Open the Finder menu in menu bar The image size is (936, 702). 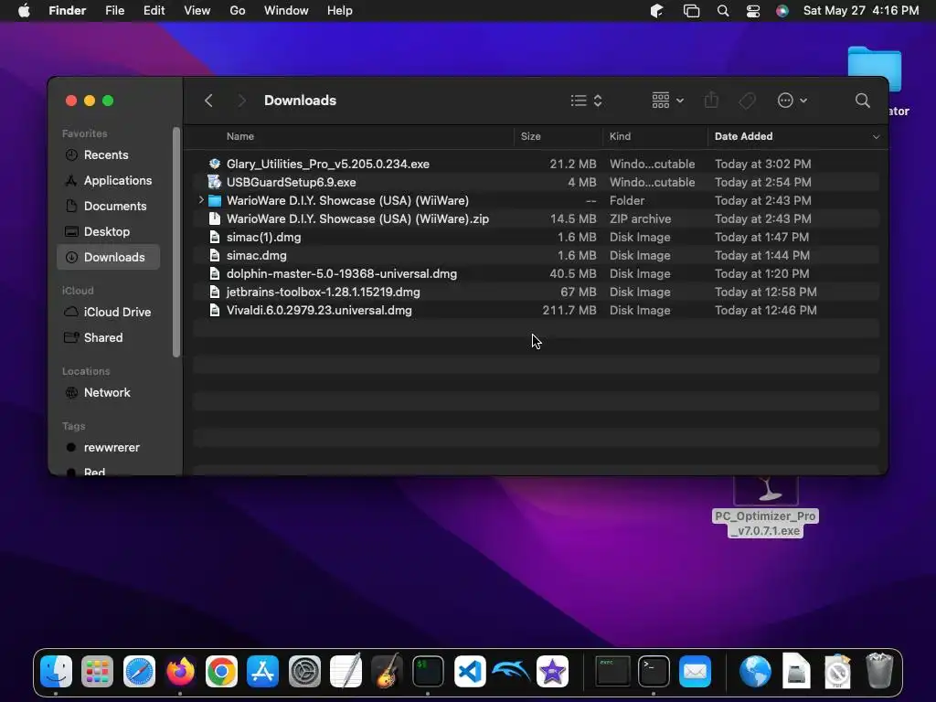coord(67,11)
